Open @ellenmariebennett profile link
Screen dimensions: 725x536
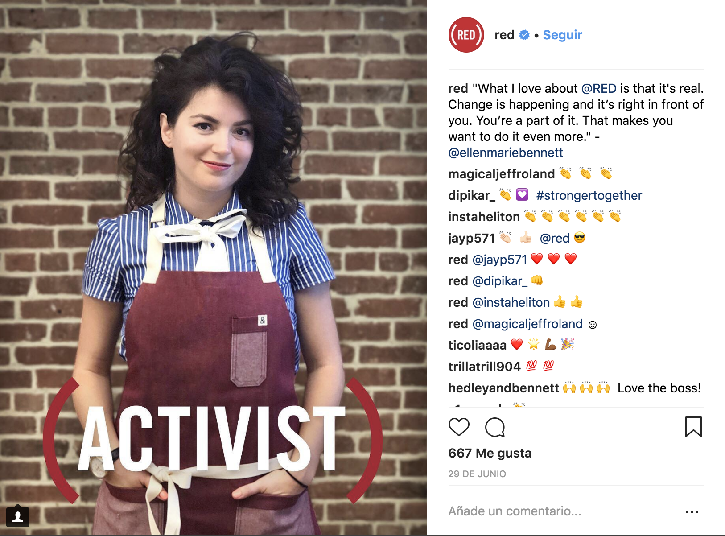[x=506, y=153]
